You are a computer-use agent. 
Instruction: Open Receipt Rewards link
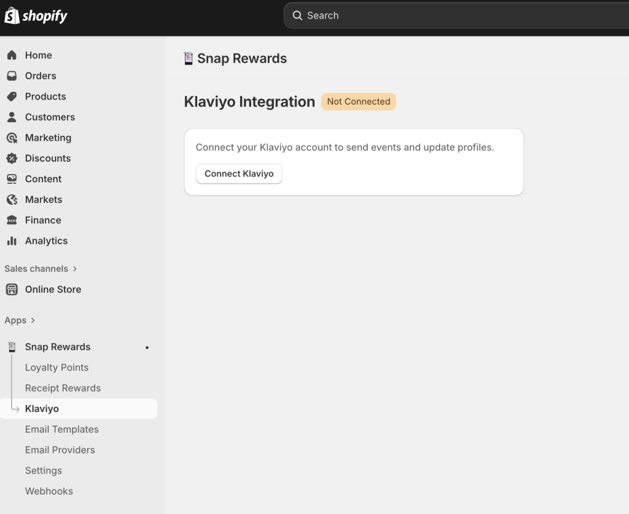63,388
